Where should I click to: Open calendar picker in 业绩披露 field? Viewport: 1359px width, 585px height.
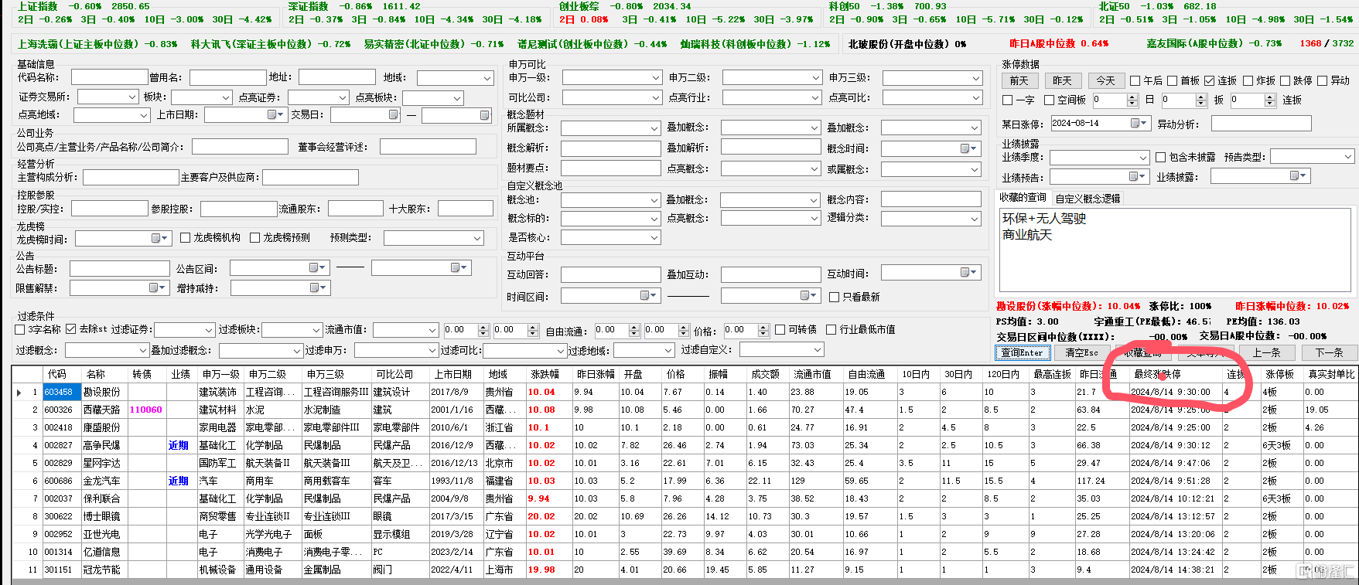pos(1298,176)
